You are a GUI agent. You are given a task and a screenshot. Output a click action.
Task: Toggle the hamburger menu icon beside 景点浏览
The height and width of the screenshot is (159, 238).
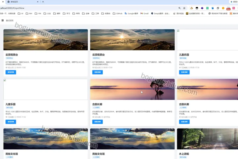(x=3, y=21)
